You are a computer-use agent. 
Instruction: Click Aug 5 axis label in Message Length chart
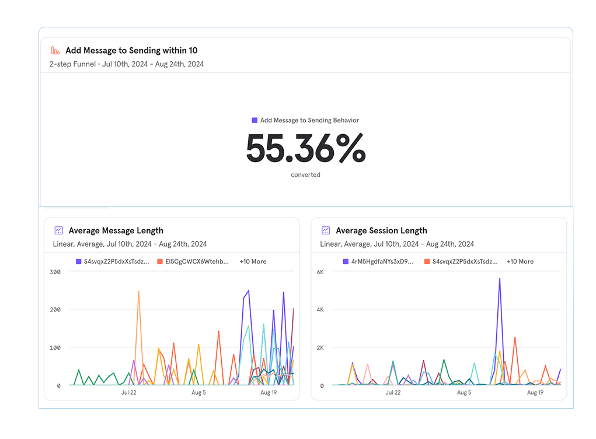[x=198, y=393]
